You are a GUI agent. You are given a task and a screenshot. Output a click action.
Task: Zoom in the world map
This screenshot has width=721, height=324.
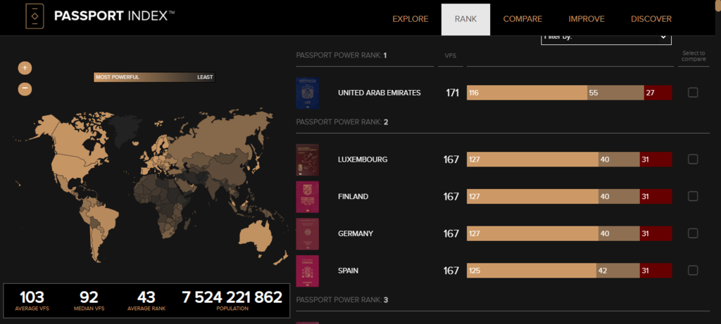pos(25,68)
